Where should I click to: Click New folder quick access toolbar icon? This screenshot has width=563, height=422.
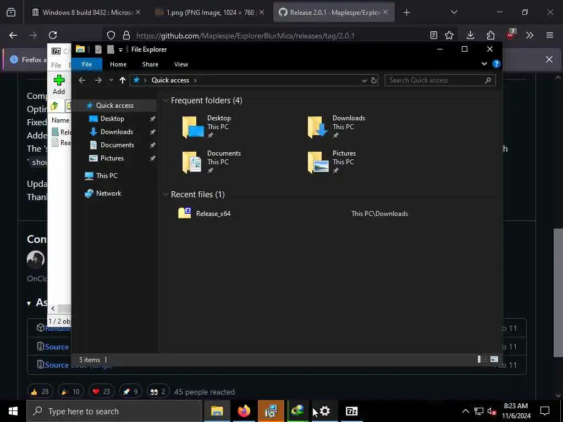pyautogui.click(x=111, y=49)
